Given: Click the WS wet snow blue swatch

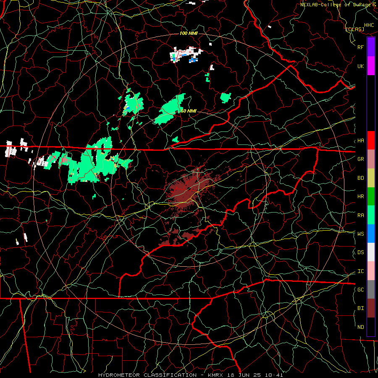Looking at the screenshot, I should [x=371, y=234].
